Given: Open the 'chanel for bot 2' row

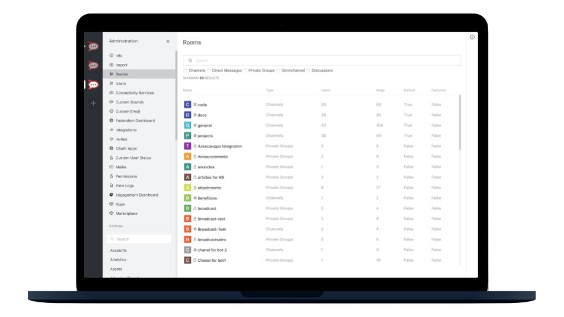Looking at the screenshot, I should click(x=320, y=250).
